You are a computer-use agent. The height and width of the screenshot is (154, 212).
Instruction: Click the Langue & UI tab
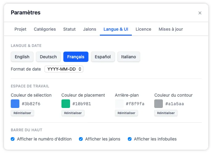116,29
